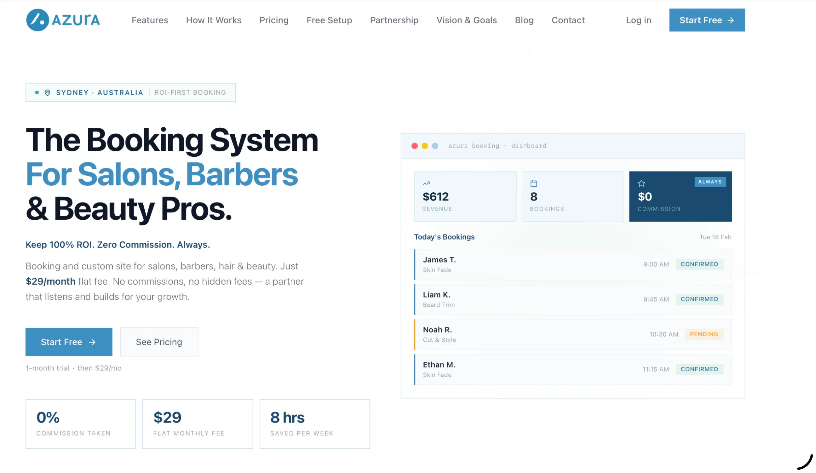Viewport: 816px width, 473px height.
Task: Click the Keep 100% ROI tagline
Action: [x=118, y=245]
